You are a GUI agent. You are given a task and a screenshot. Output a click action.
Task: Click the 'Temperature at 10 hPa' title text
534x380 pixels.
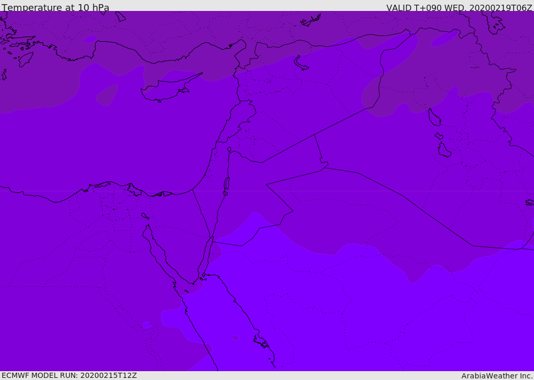click(55, 7)
